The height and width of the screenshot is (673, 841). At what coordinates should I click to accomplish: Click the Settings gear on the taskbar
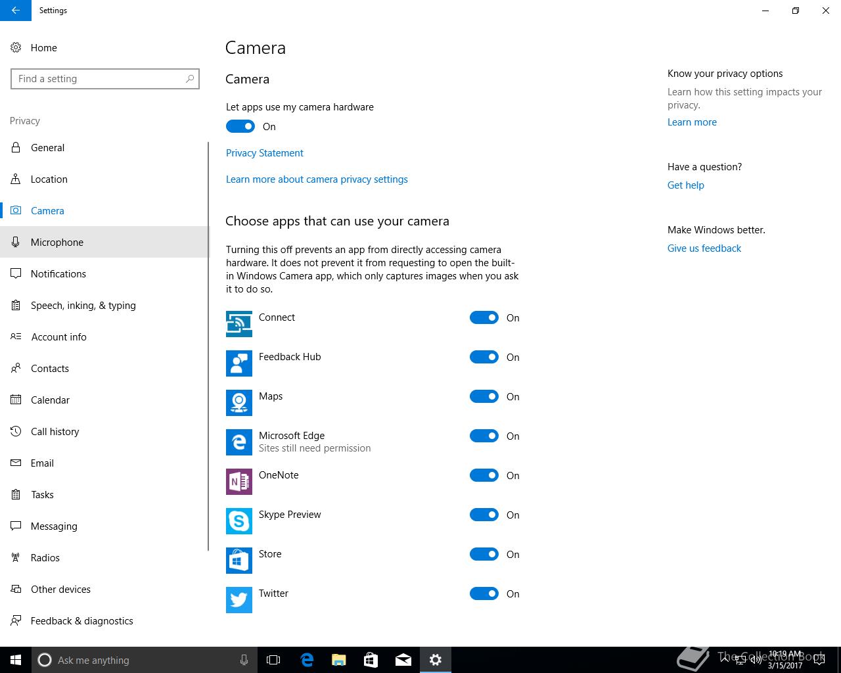pos(436,660)
